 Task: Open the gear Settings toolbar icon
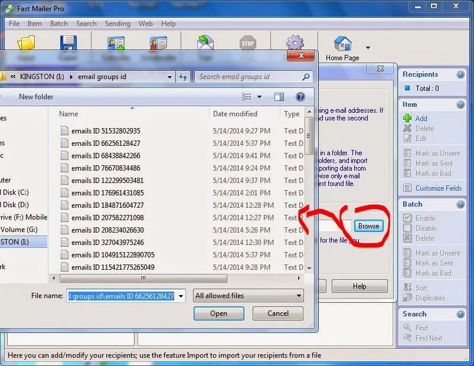295,43
